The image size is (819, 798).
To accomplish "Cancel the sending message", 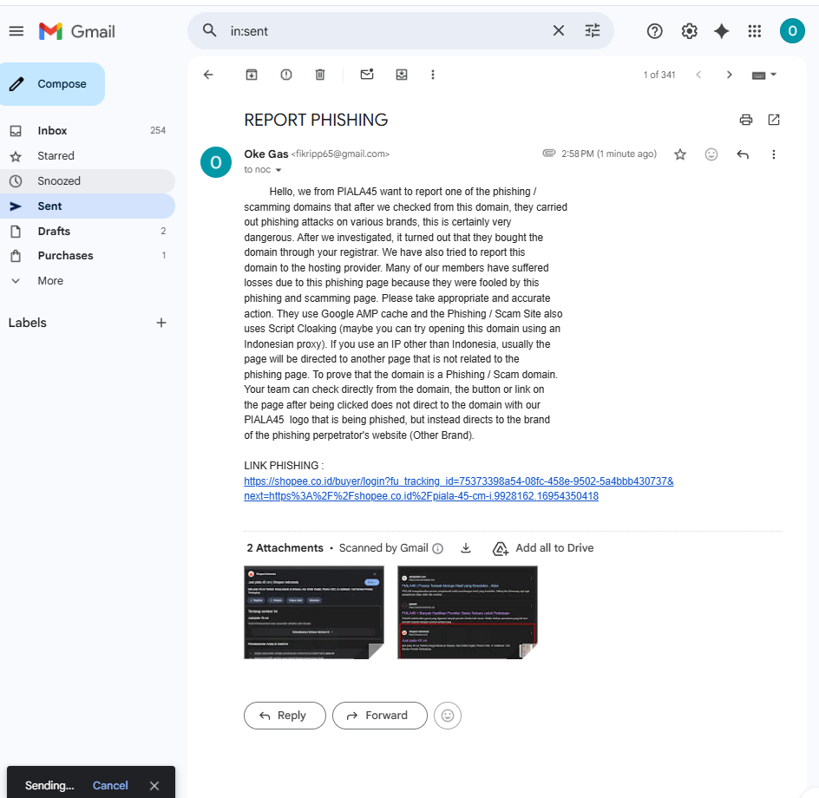I will coord(110,786).
